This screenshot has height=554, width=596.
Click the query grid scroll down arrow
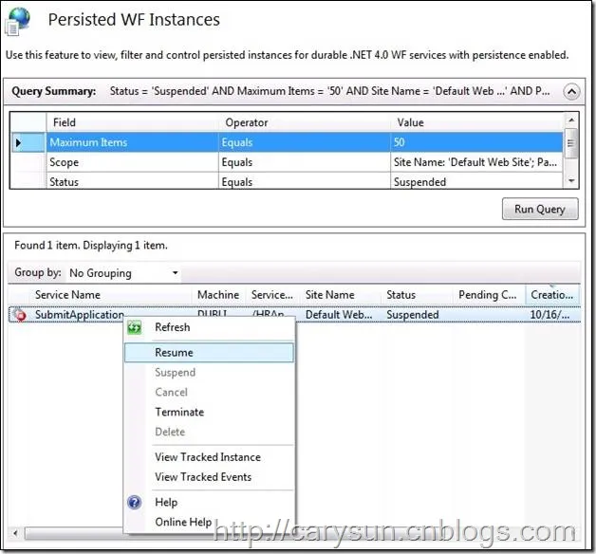click(571, 181)
